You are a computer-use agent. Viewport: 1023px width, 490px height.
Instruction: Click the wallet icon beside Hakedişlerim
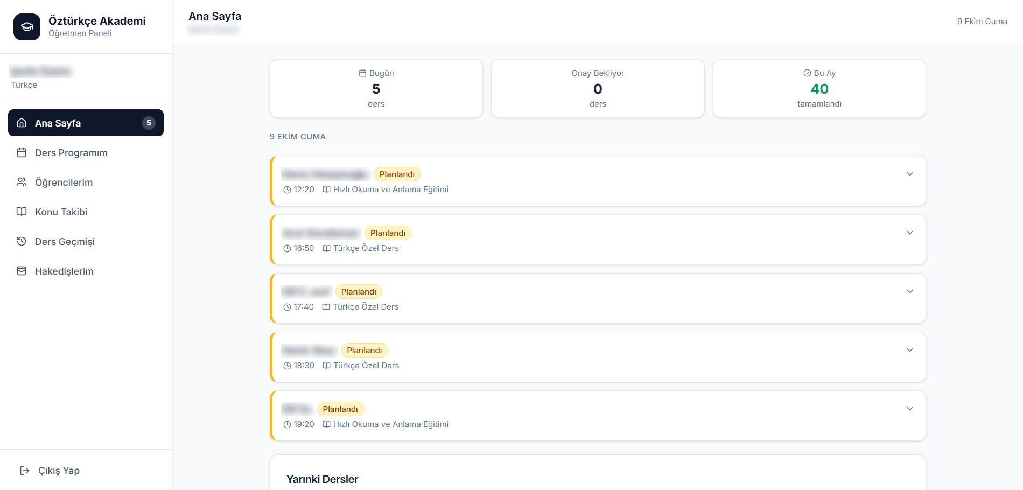pos(22,271)
